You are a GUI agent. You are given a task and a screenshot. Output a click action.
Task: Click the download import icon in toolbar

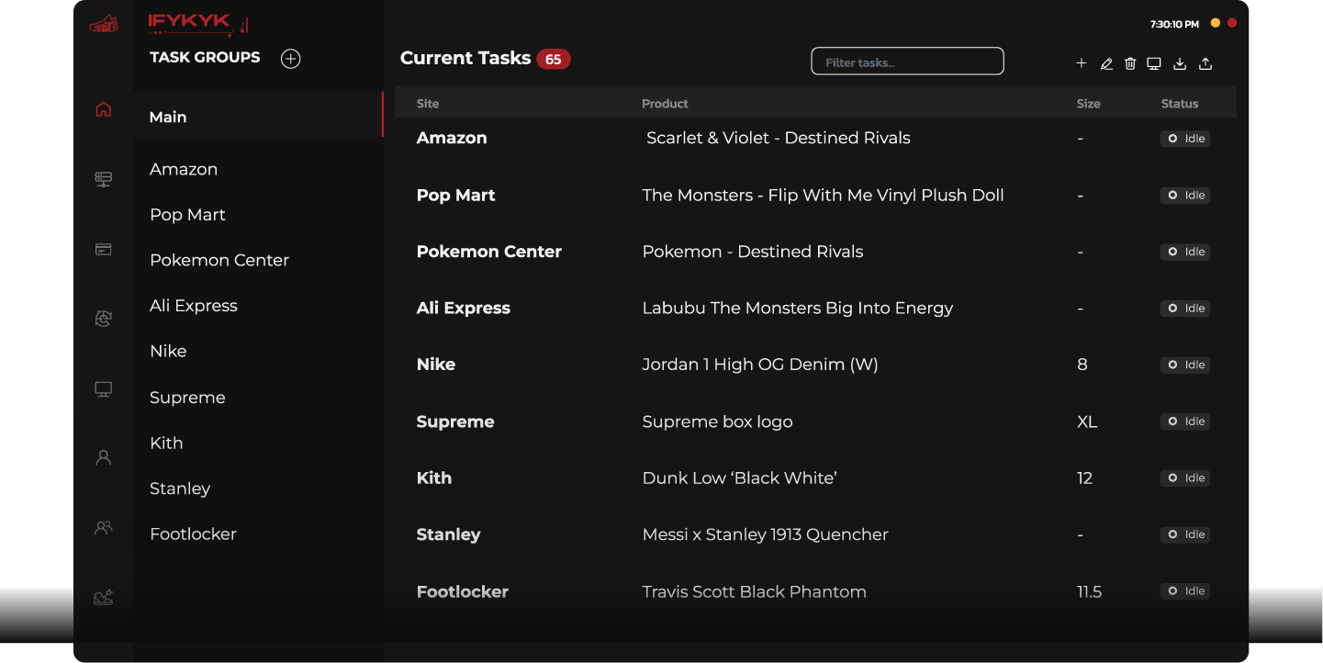point(1181,63)
